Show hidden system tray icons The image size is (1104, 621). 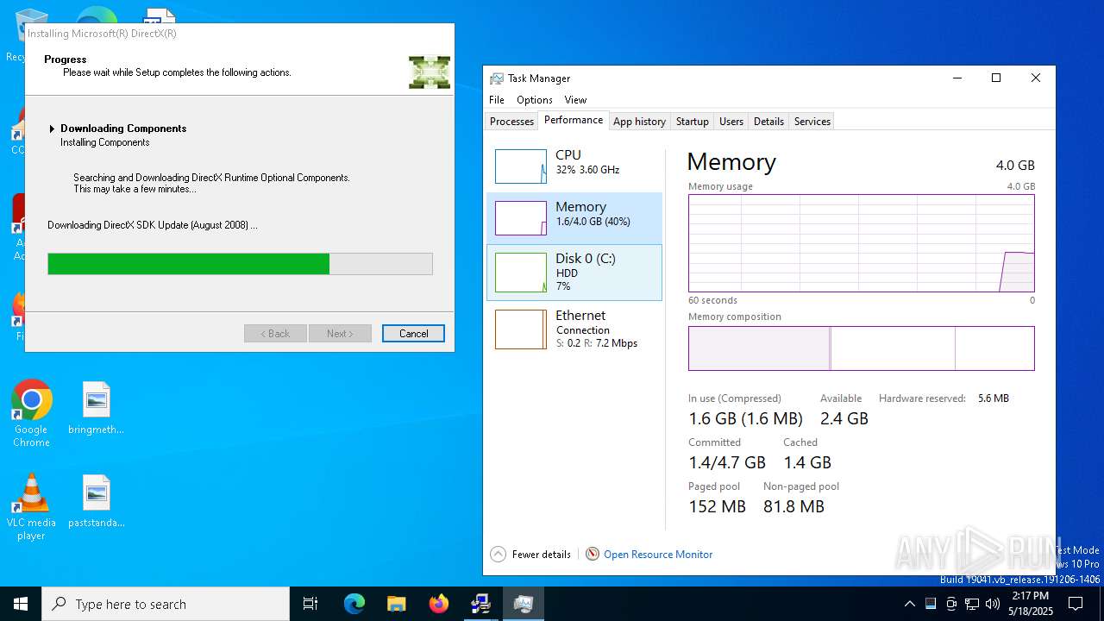tap(909, 604)
